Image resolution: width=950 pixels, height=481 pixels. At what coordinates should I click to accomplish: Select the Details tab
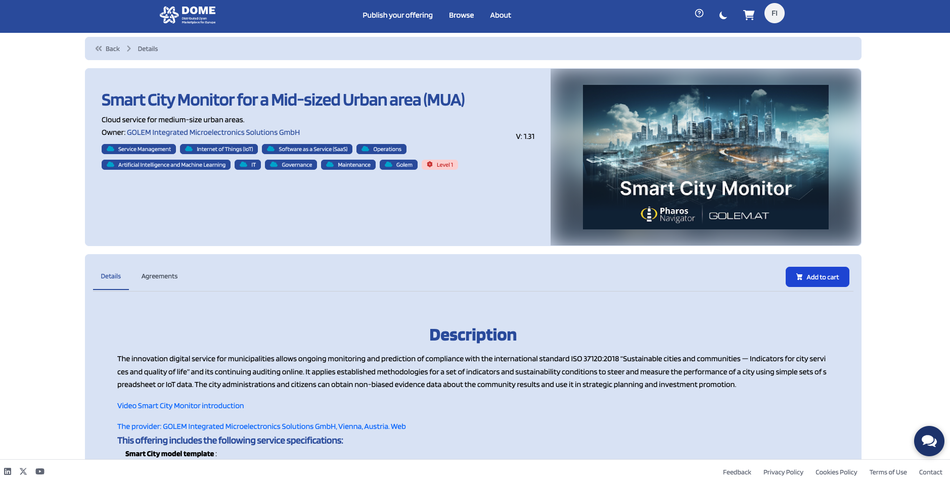[111, 276]
